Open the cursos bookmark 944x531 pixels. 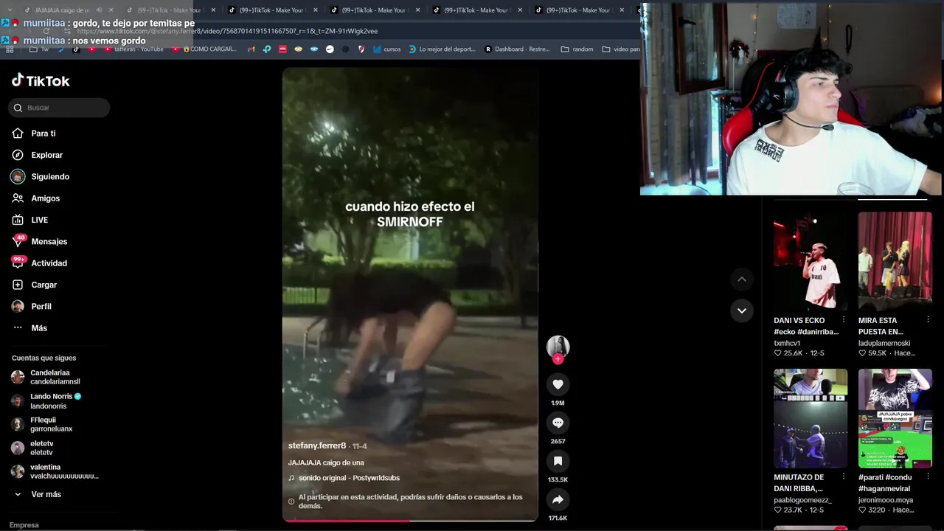pyautogui.click(x=387, y=49)
